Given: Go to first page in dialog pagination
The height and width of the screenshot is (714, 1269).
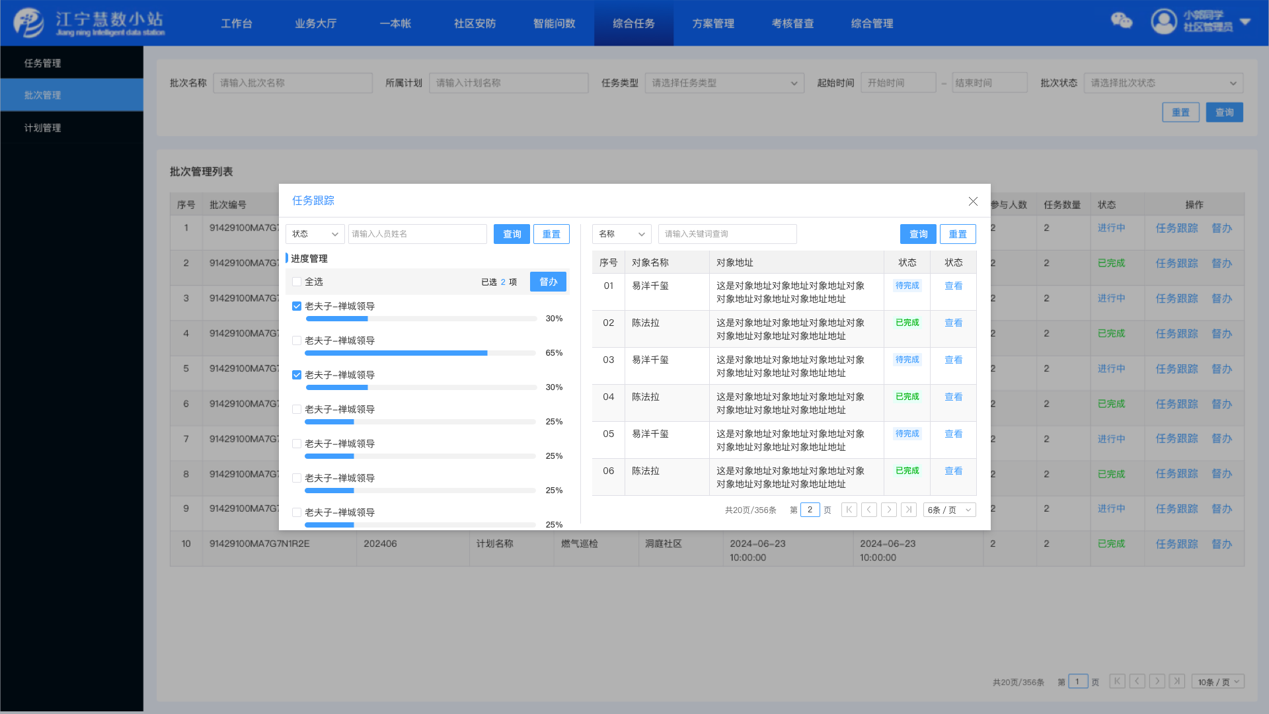Looking at the screenshot, I should coord(849,510).
